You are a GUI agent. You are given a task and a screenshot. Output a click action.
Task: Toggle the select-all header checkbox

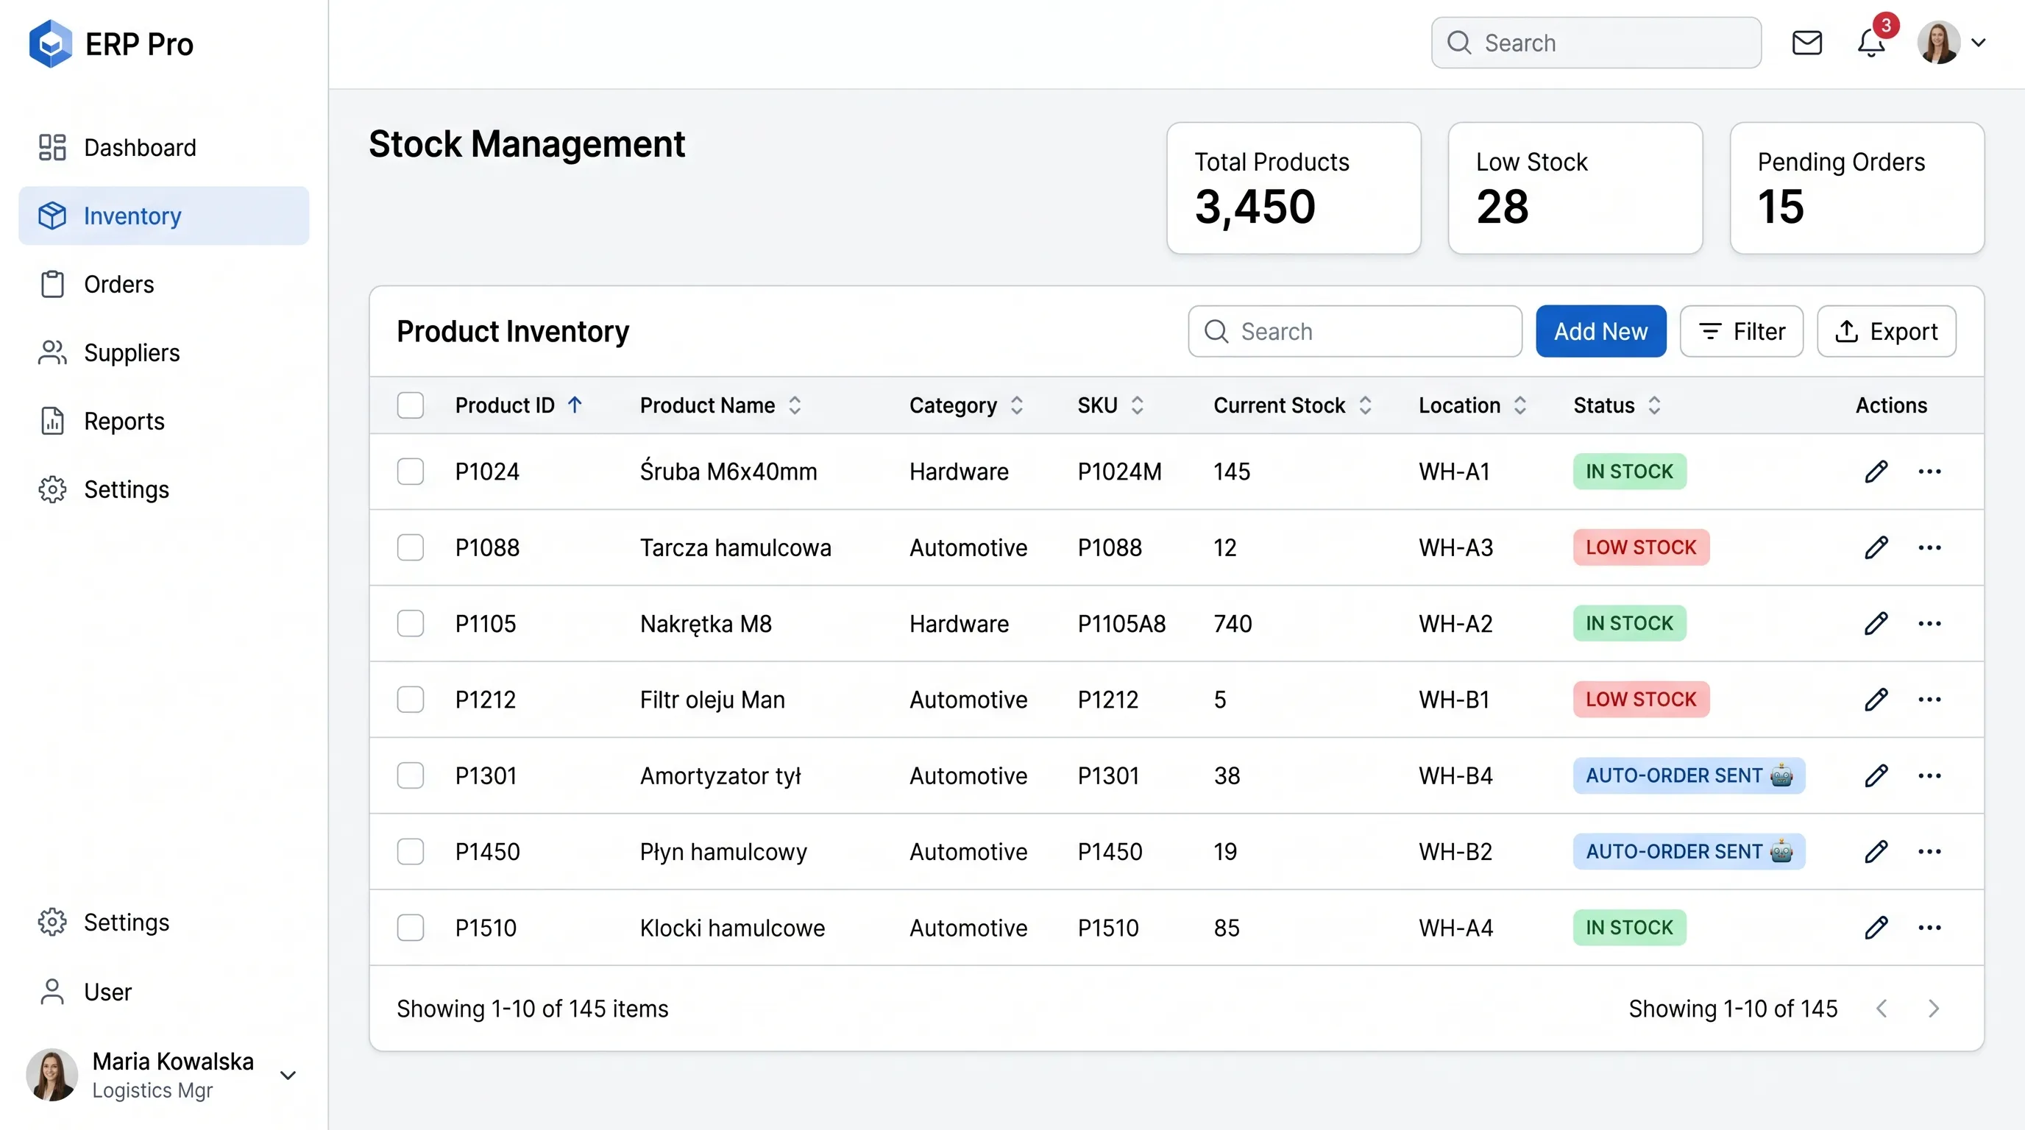click(411, 405)
